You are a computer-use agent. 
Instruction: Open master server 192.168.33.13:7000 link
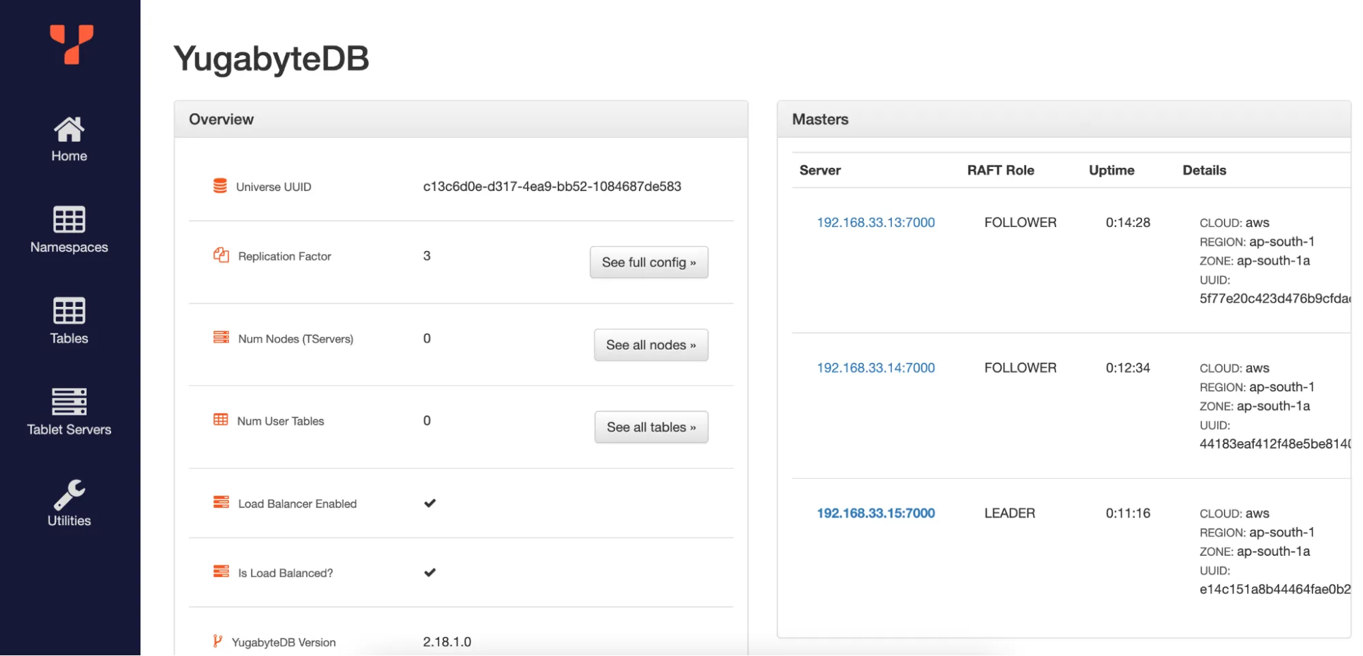[x=875, y=222]
